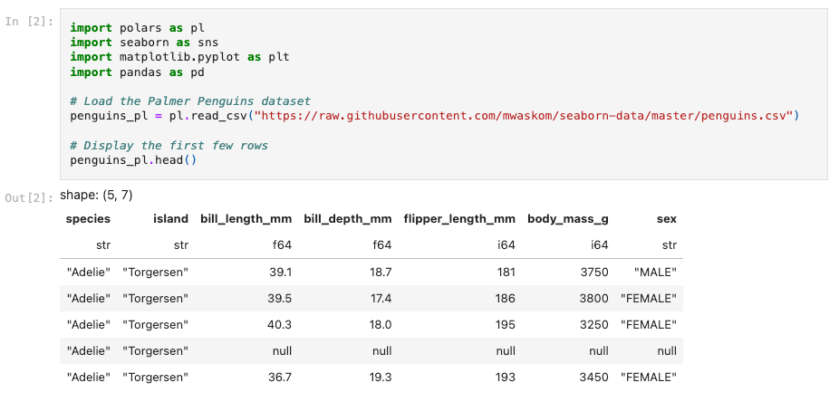839x402 pixels.
Task: Click the 39.1 bill length cell
Action: point(280,273)
